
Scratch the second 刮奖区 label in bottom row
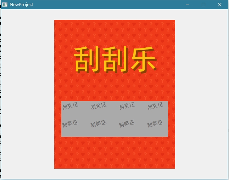[x=99, y=123]
